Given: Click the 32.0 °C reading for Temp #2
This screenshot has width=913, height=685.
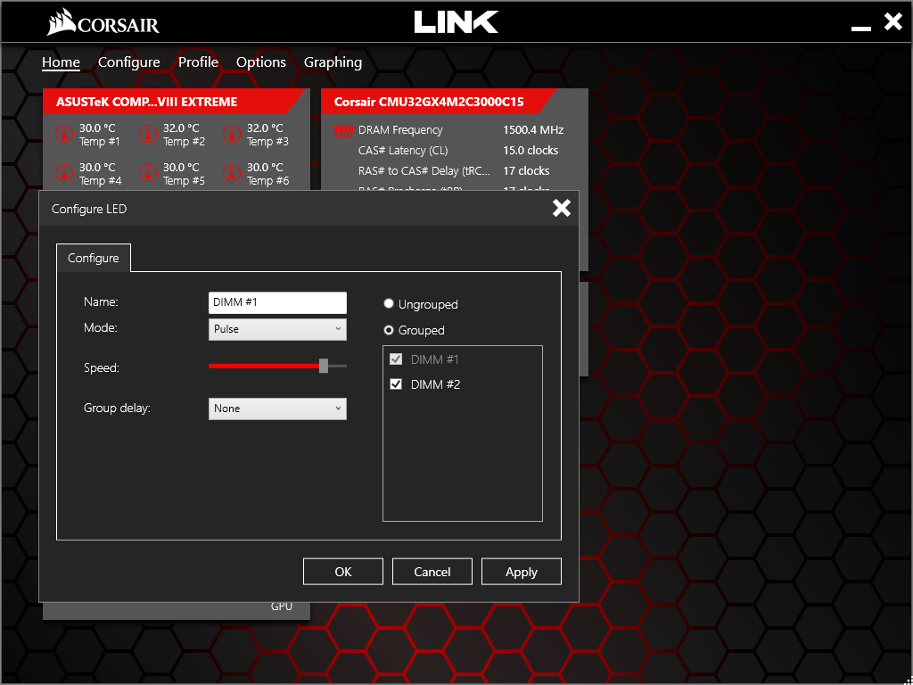Looking at the screenshot, I should coord(181,128).
